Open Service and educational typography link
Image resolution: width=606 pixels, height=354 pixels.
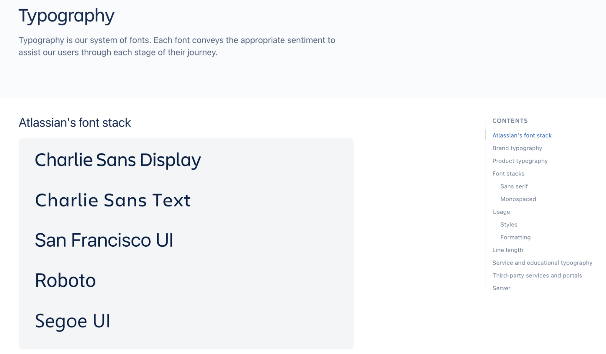542,263
